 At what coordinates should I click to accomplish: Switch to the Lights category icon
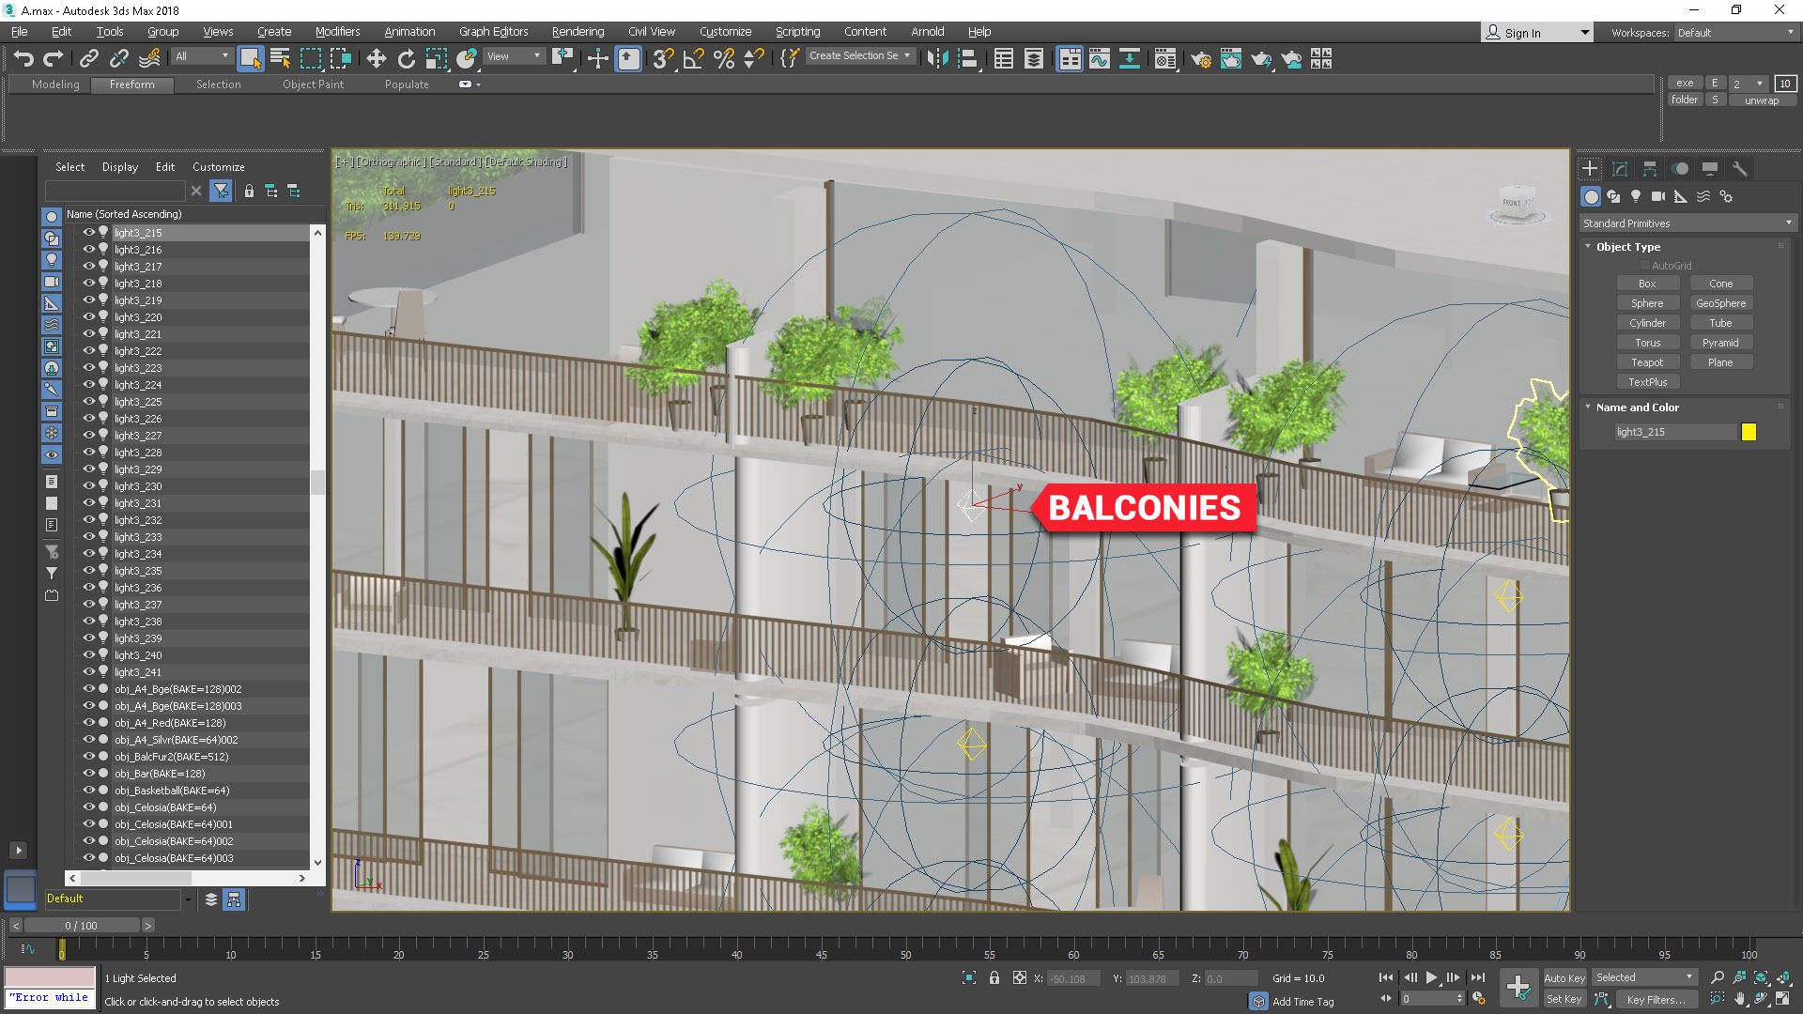(x=1636, y=196)
